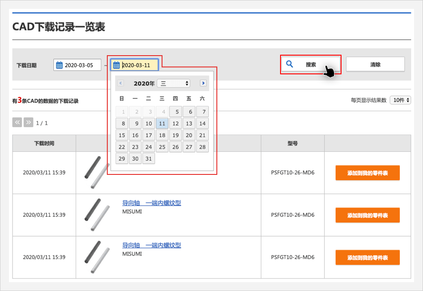Select day 11 in the calendar

pyautogui.click(x=162, y=124)
